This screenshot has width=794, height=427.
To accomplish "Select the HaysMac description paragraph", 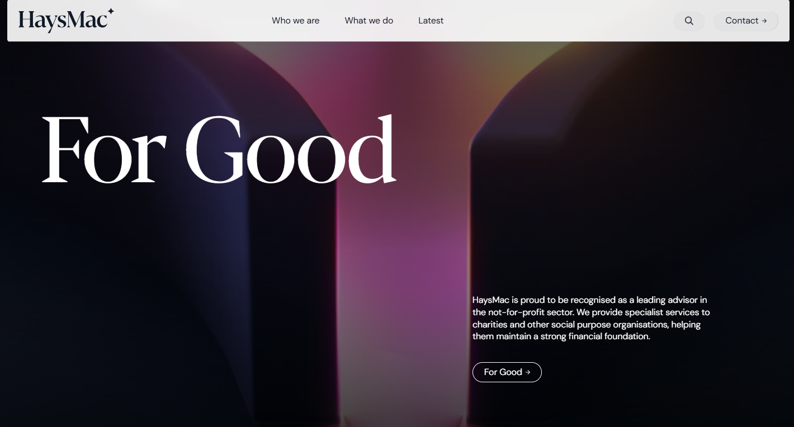I will click(591, 318).
